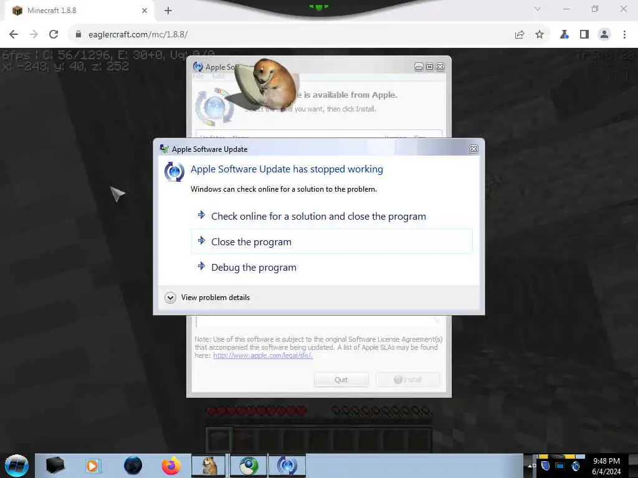Viewport: 638px width, 478px height.
Task: Choose Debug the program
Action: (331, 268)
